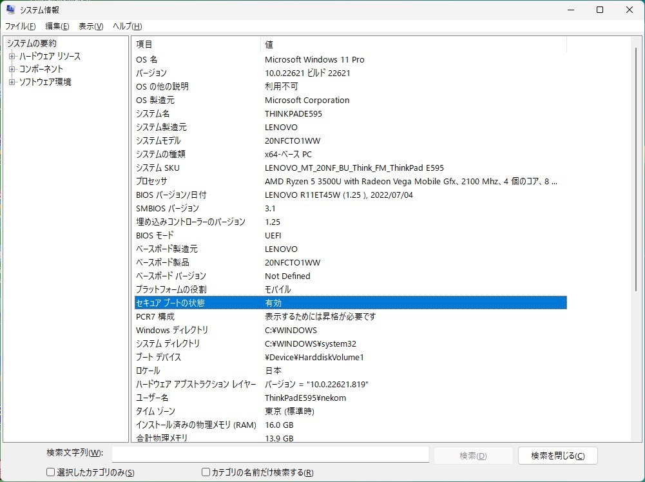Select the プラットフォームの役割 row
Image resolution: width=645 pixels, height=482 pixels.
pos(351,289)
